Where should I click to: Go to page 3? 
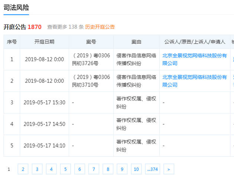[37, 169]
